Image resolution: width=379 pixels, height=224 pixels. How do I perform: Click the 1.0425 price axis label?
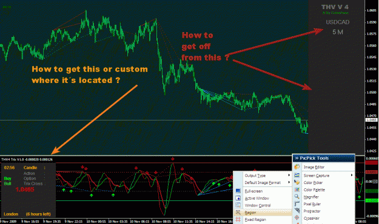click(x=372, y=151)
